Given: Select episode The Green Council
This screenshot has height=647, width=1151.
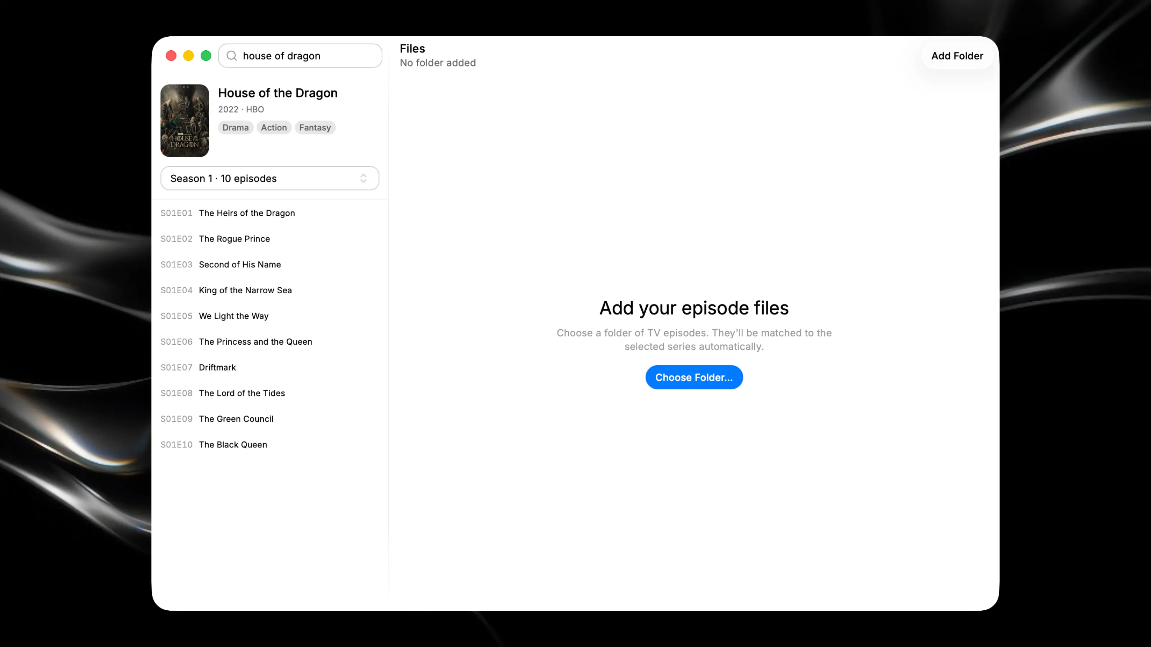Looking at the screenshot, I should (270, 419).
